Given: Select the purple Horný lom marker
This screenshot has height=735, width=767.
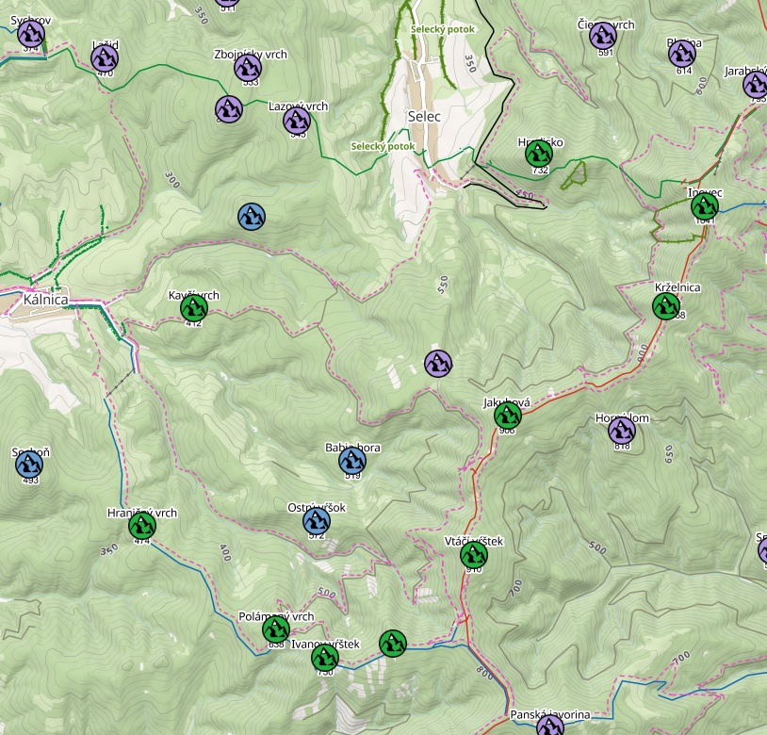Looking at the screenshot, I should (x=621, y=431).
